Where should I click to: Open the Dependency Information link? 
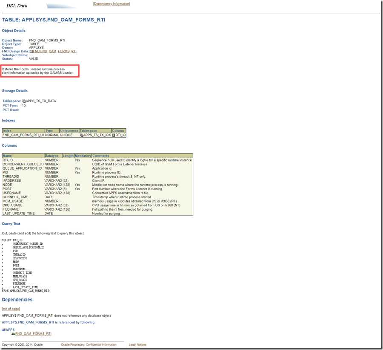(x=111, y=4)
